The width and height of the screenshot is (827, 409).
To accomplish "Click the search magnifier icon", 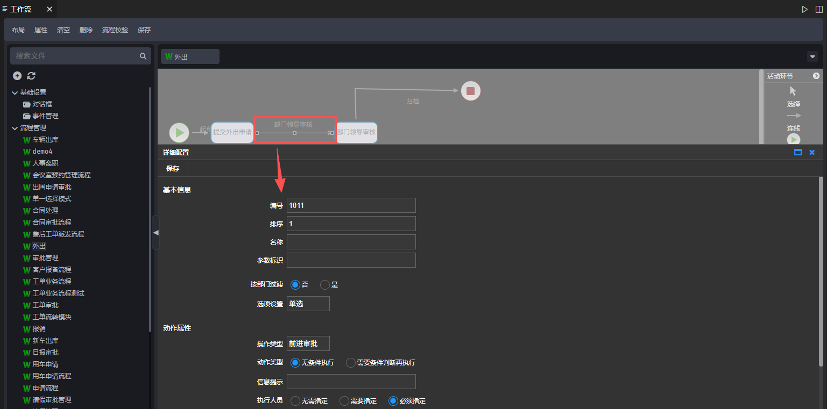I will click(x=143, y=56).
